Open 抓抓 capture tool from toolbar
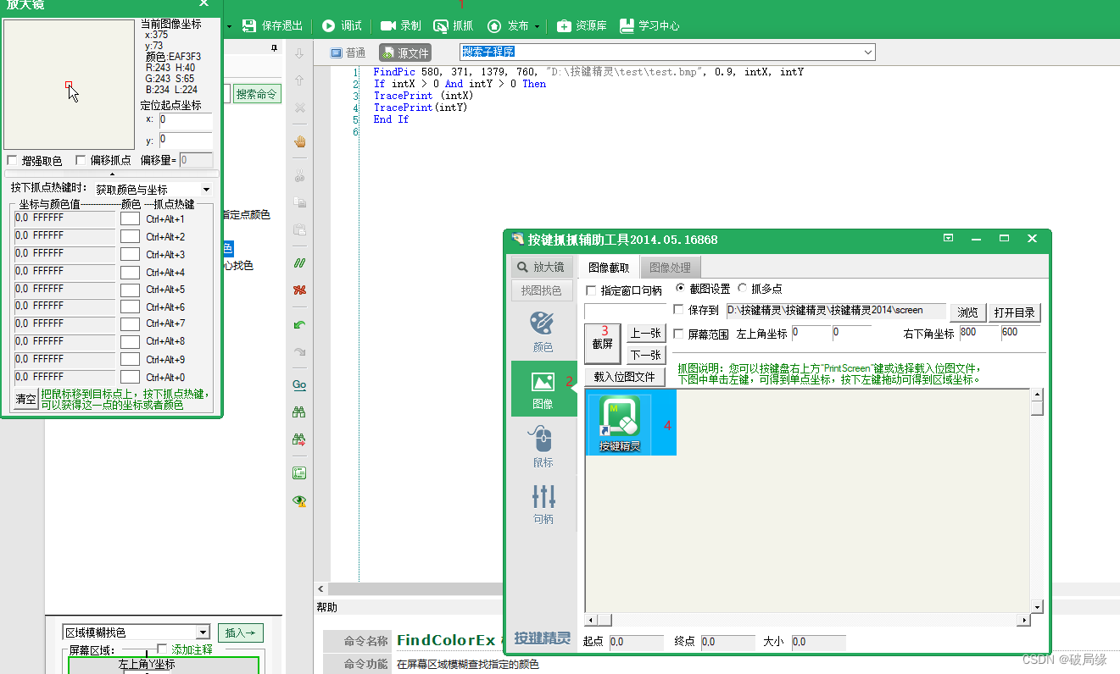Screen dimensions: 1120x674 pyautogui.click(x=454, y=25)
